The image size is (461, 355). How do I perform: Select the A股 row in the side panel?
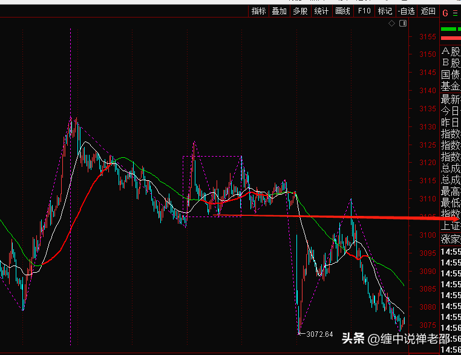tap(451, 51)
